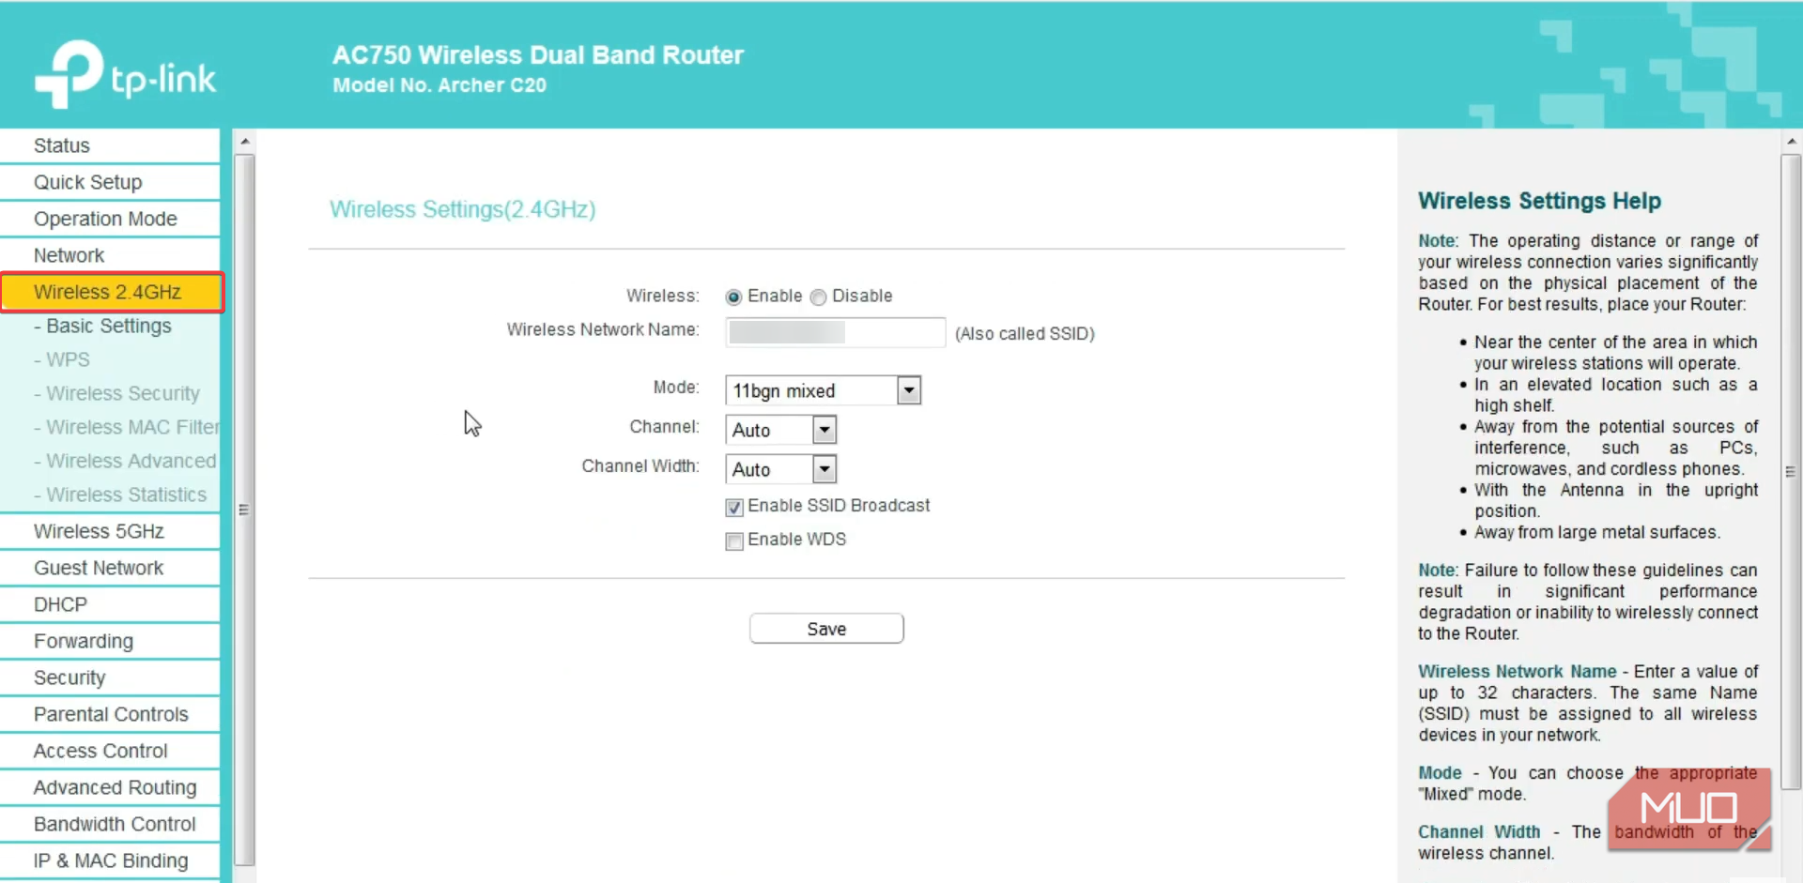
Task: Click the Wireless Settings Help heading
Action: click(1539, 201)
